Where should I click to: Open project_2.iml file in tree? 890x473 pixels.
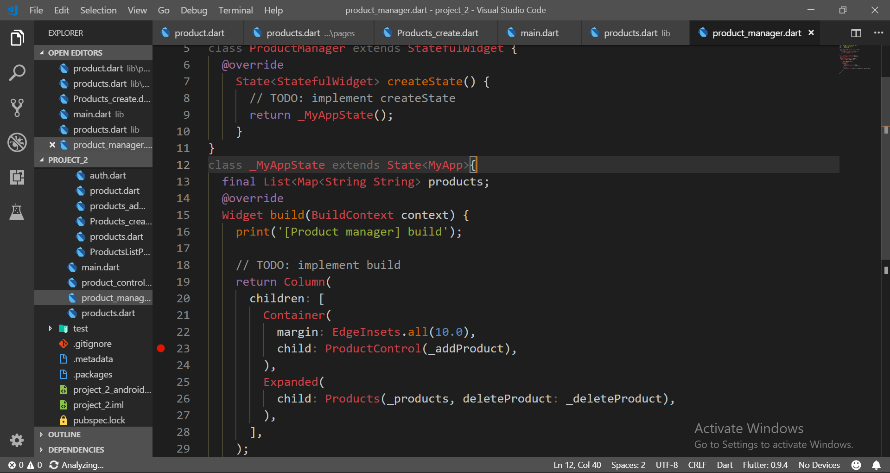click(x=93, y=405)
